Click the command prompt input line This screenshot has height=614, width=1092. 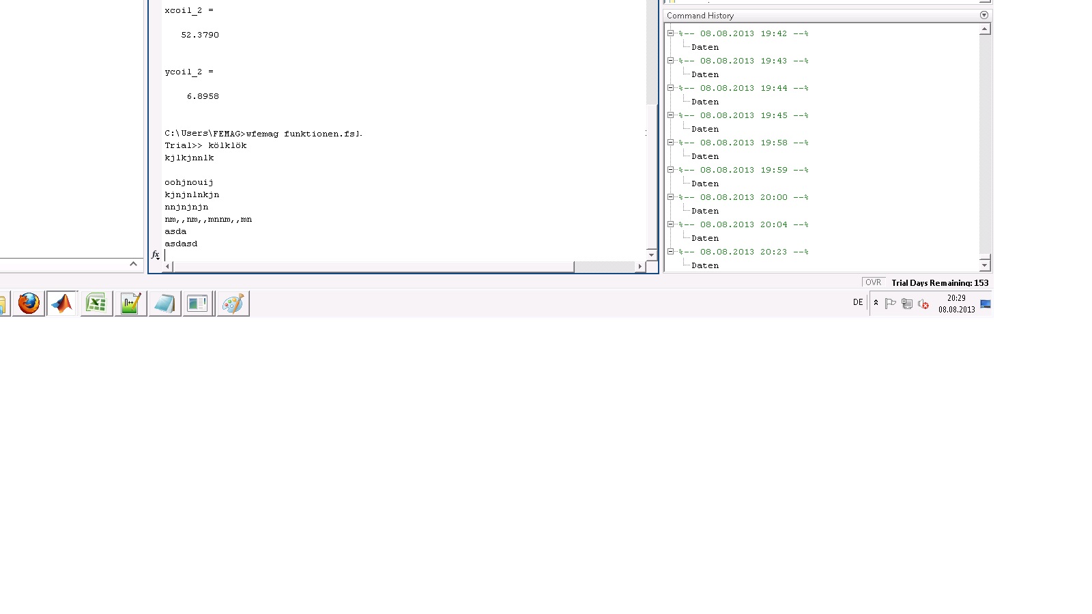click(x=403, y=254)
